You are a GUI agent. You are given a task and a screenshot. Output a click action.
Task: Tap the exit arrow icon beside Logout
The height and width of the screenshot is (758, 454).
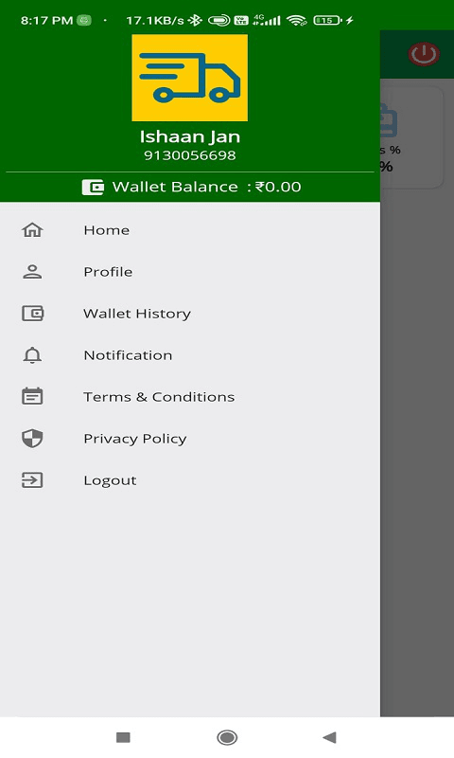[x=32, y=480]
